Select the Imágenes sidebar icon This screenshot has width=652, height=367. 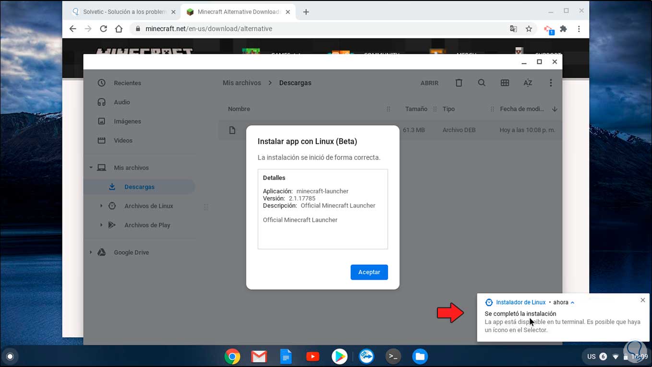pos(101,121)
